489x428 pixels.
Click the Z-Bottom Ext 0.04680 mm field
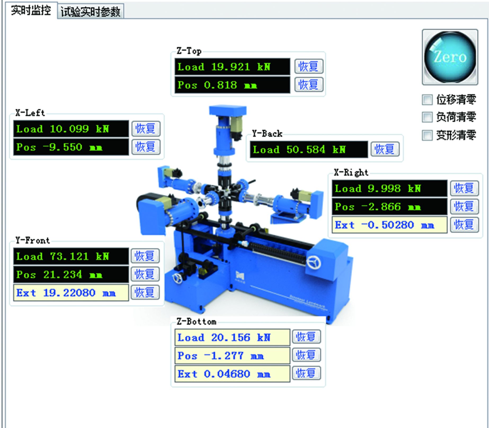point(232,374)
